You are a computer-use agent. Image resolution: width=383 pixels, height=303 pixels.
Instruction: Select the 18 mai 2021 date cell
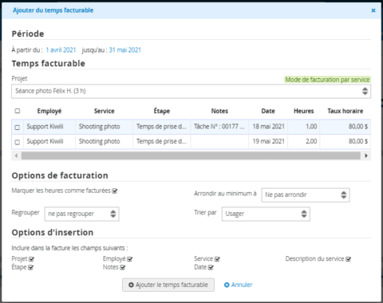click(x=268, y=127)
